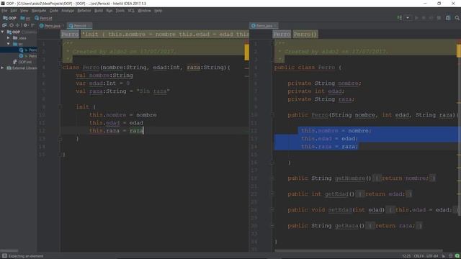The width and height of the screenshot is (461, 259).
Task: Click Perro breadcrumb in Kotlin editor
Action: coord(70,35)
